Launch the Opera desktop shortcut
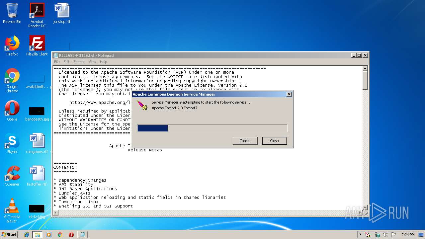425x239 pixels. tap(12, 111)
